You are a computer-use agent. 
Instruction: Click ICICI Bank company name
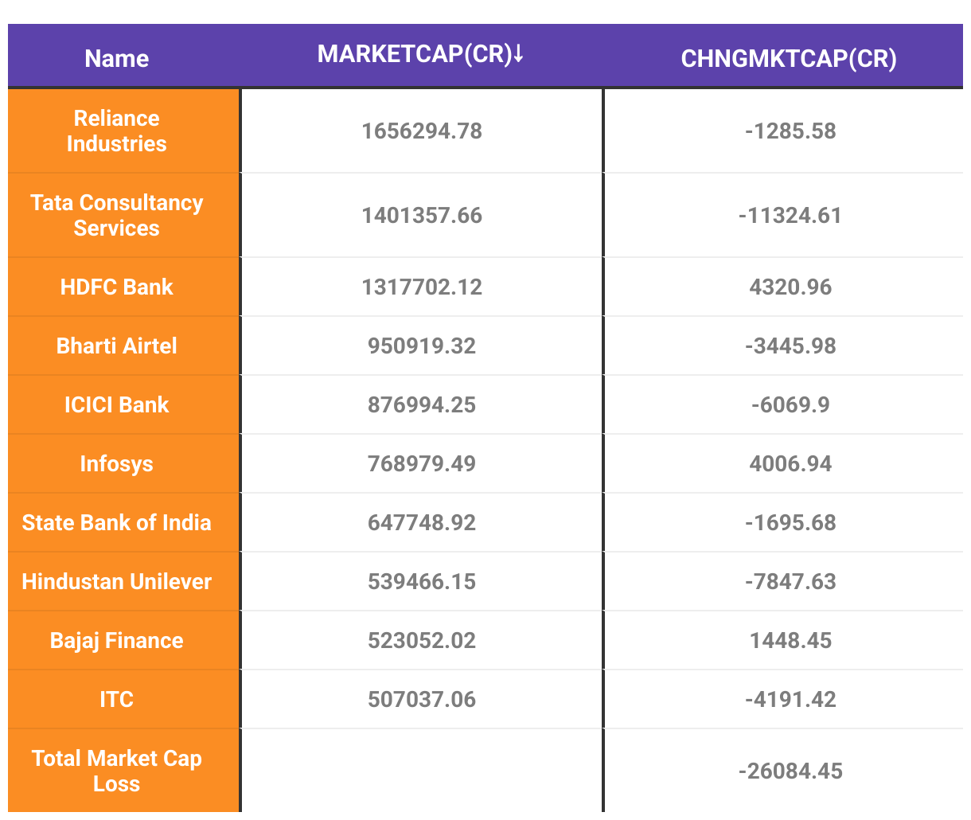click(117, 404)
